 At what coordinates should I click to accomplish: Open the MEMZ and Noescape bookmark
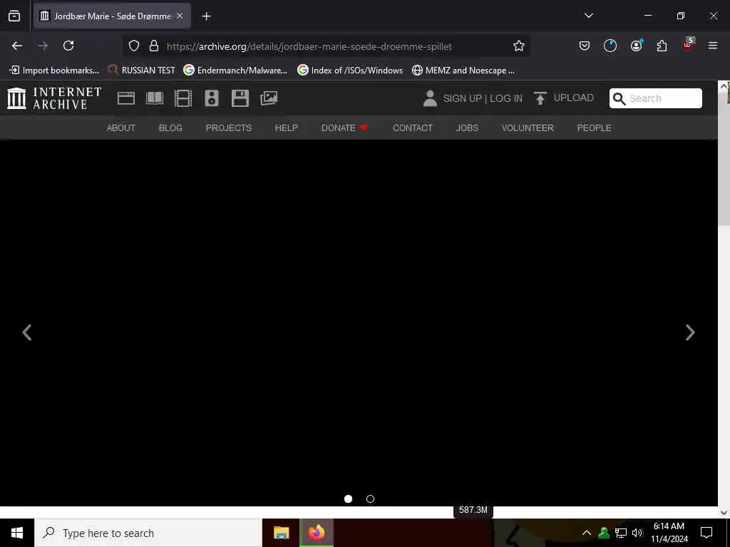coord(463,71)
